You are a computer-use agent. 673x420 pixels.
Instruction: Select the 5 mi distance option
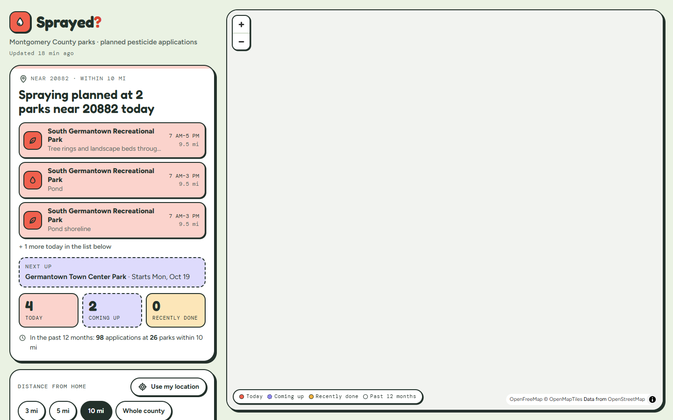pos(63,411)
